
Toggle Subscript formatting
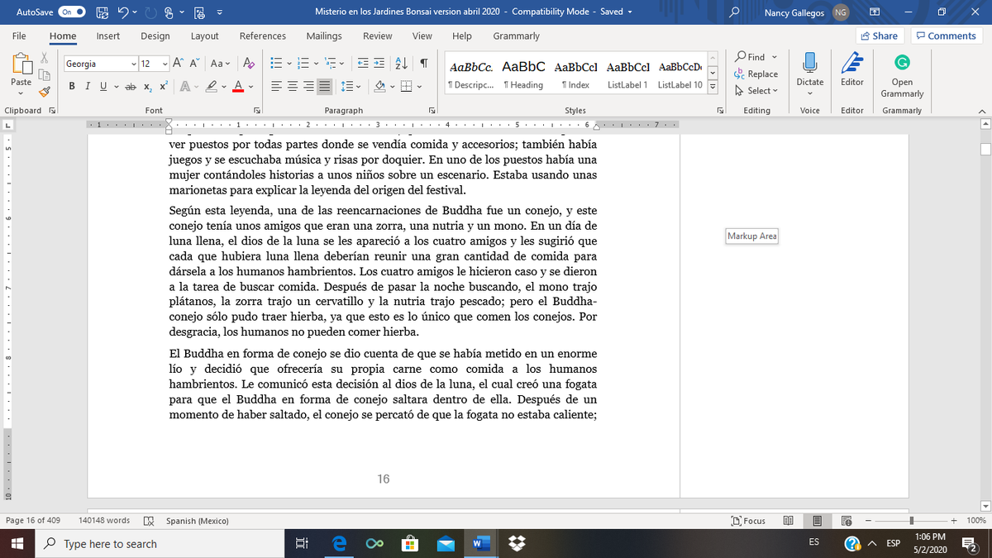(x=147, y=86)
